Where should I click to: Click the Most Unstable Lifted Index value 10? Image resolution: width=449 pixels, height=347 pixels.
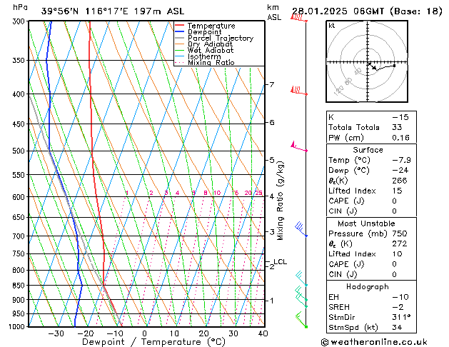pyautogui.click(x=397, y=254)
